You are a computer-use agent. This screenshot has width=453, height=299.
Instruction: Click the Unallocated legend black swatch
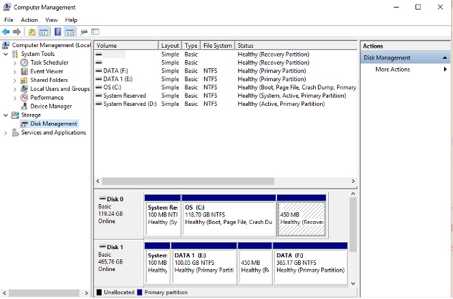(x=99, y=292)
